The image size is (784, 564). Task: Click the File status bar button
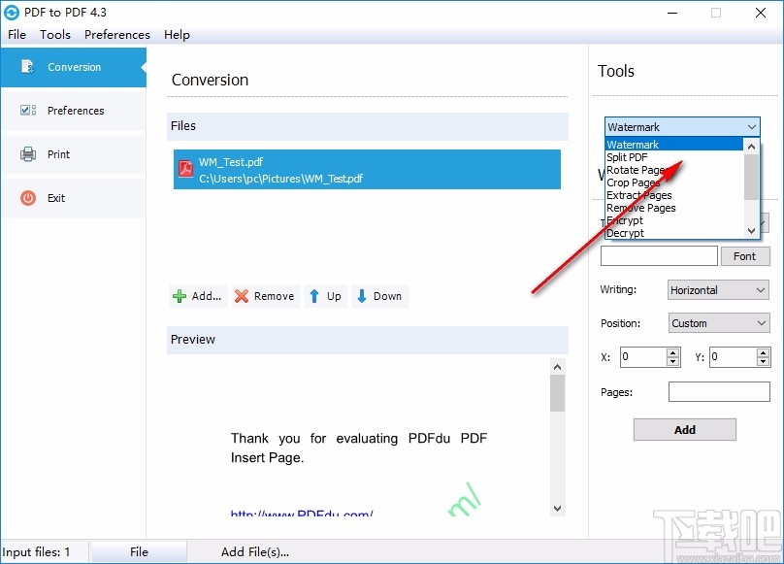coord(139,552)
